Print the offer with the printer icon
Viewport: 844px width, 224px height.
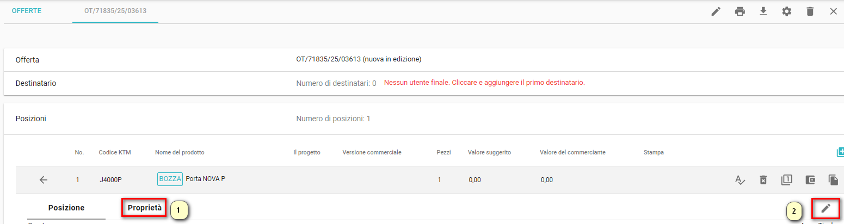coord(740,11)
